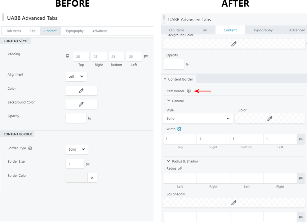Collapse the Radius & Shadow section
307x222 pixels.
pyautogui.click(x=168, y=161)
